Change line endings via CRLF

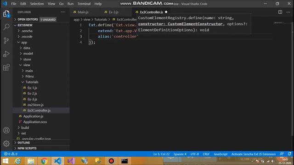tap(206, 154)
